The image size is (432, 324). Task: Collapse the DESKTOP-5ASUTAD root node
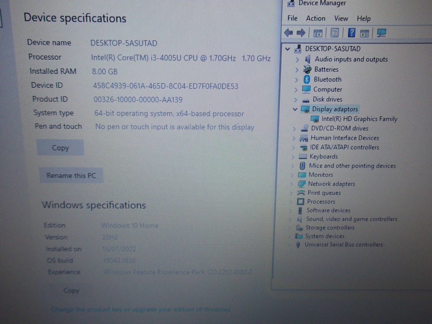coord(288,49)
